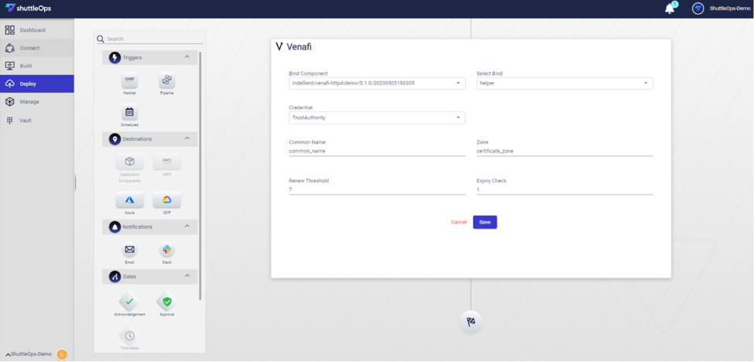Select the Slack notification icon
The width and height of the screenshot is (756, 362).
pyautogui.click(x=167, y=250)
